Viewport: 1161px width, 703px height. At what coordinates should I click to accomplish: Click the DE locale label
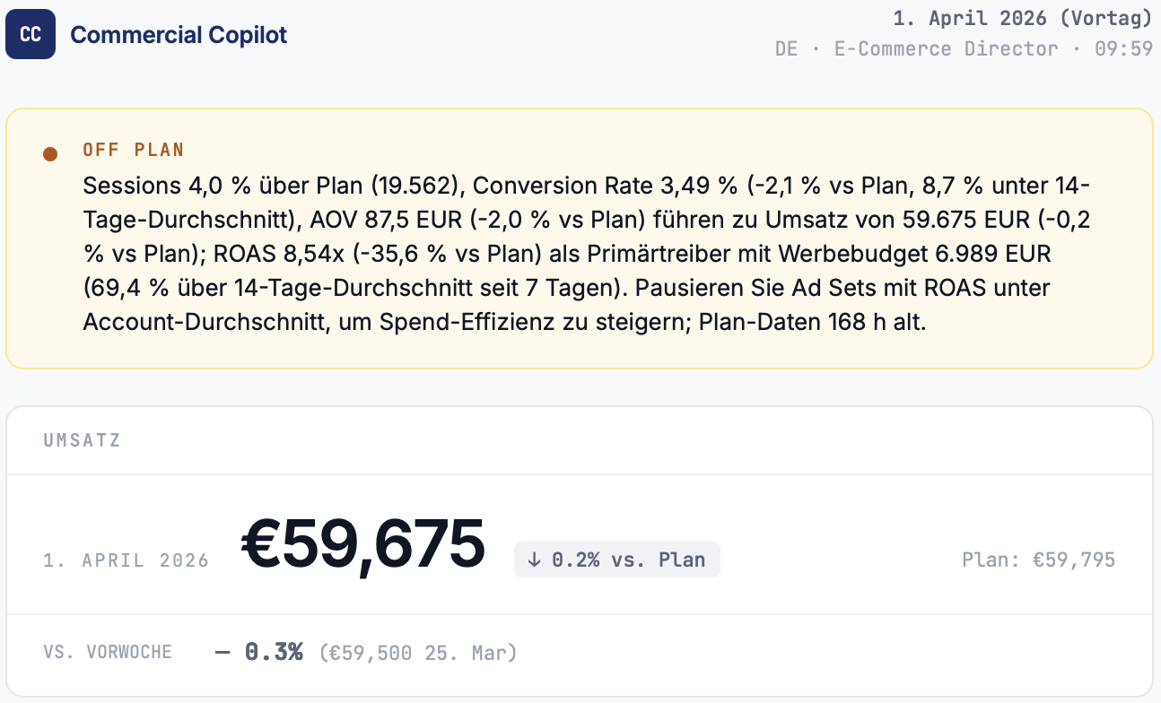(x=786, y=48)
